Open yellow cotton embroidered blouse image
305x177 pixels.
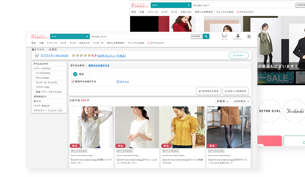pos(183,127)
